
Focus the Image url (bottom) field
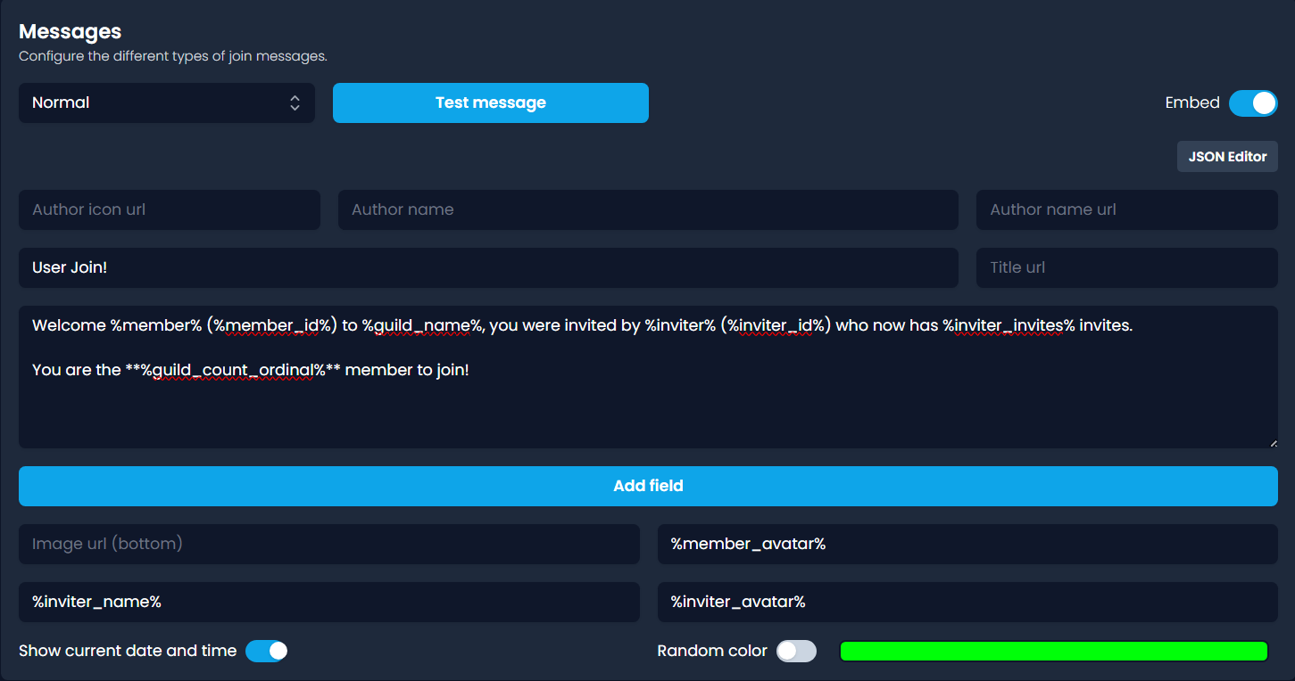click(x=328, y=544)
